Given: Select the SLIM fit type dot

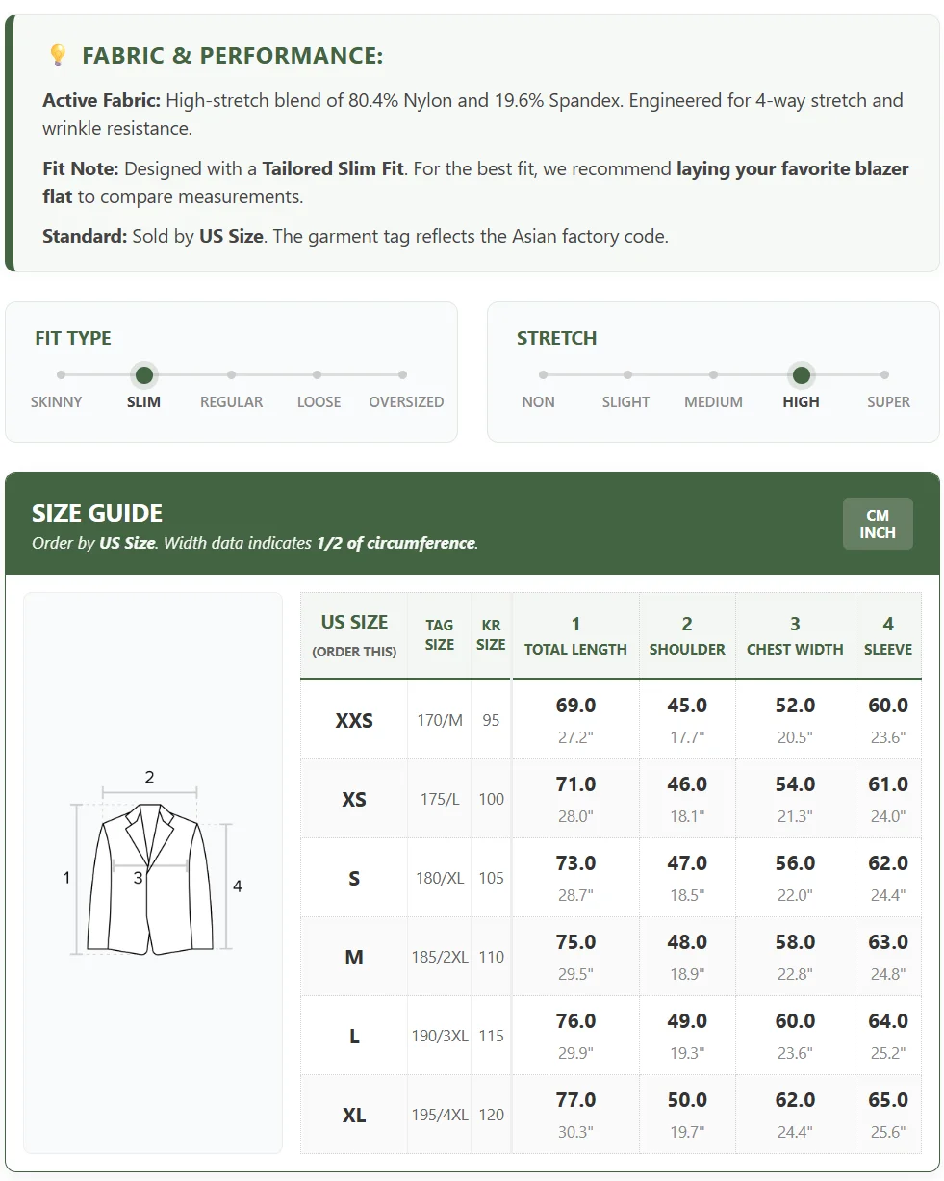Looking at the screenshot, I should coord(144,375).
